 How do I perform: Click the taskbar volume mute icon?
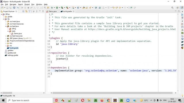point(161,100)
